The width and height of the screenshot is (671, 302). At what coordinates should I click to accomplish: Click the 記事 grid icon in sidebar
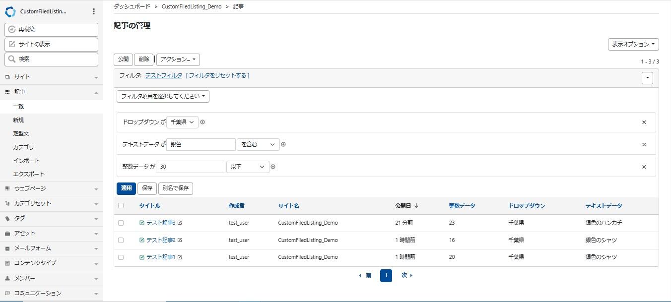click(x=8, y=92)
